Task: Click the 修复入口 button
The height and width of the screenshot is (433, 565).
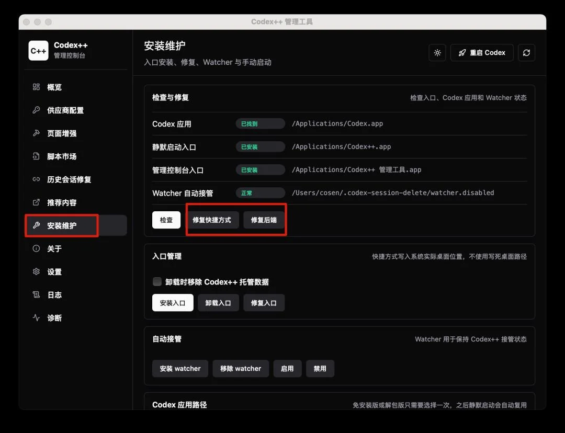Action: (264, 303)
